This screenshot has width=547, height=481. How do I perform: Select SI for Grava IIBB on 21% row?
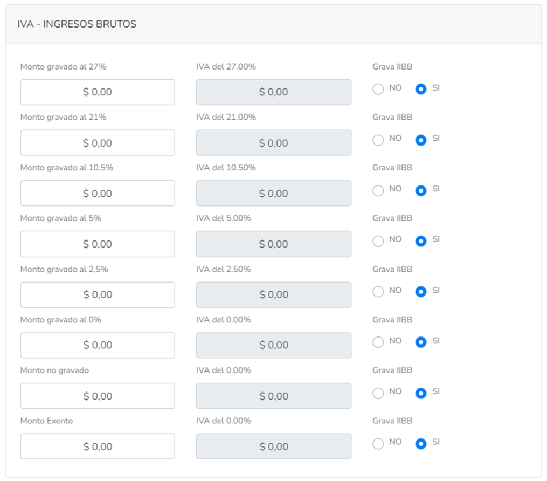[421, 140]
